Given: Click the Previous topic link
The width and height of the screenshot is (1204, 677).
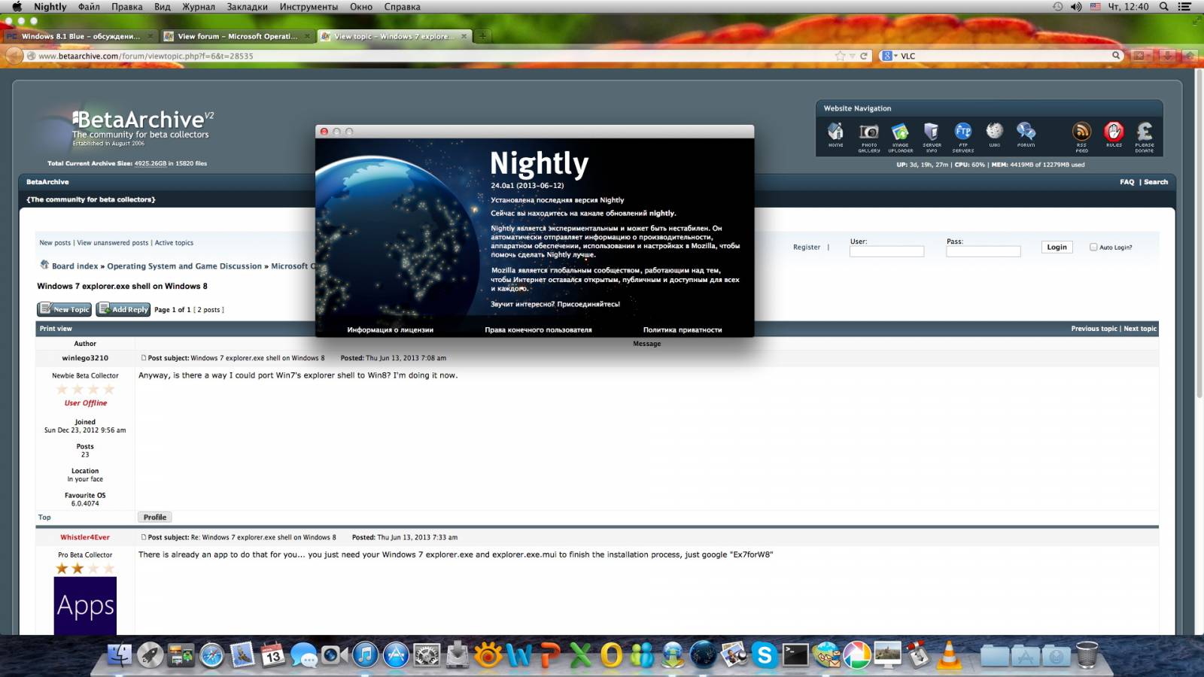Looking at the screenshot, I should 1094,329.
